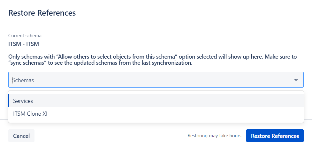Click the Schemas placeholder text
312x151 pixels.
pyautogui.click(x=23, y=80)
